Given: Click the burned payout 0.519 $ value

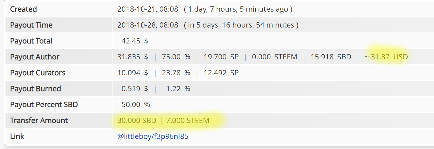Looking at the screenshot, I should point(135,89).
